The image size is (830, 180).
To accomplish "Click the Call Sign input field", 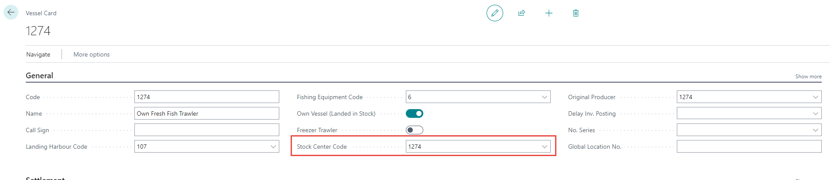I will click(206, 130).
